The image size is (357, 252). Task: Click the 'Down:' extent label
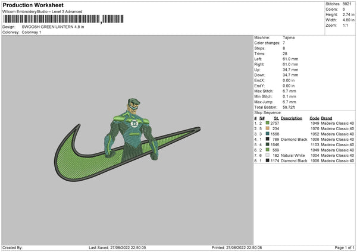tap(259, 75)
